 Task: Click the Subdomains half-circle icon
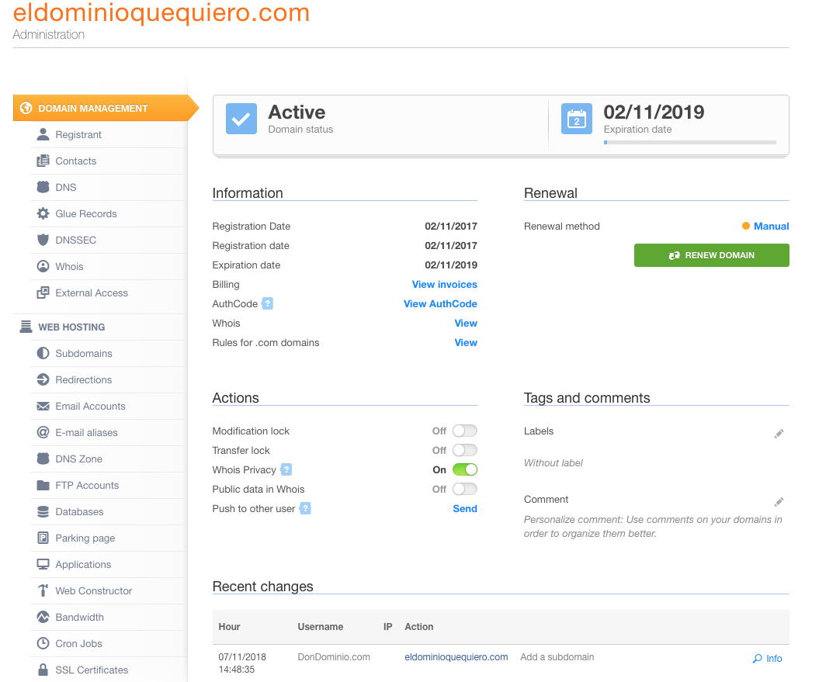coord(43,353)
